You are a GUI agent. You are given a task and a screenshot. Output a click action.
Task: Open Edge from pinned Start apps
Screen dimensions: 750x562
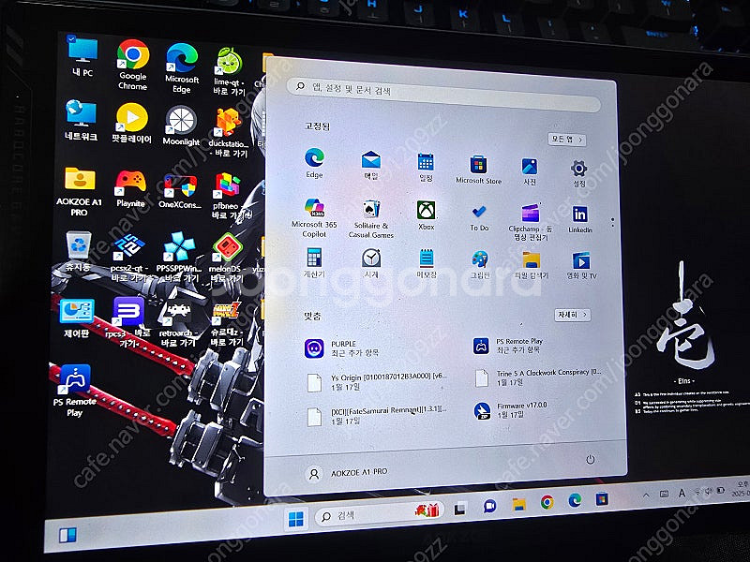pos(314,163)
